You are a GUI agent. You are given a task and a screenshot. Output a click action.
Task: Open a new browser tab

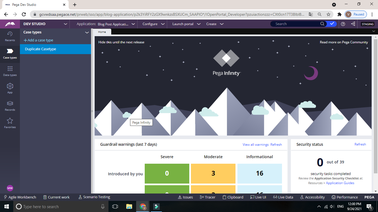75,5
